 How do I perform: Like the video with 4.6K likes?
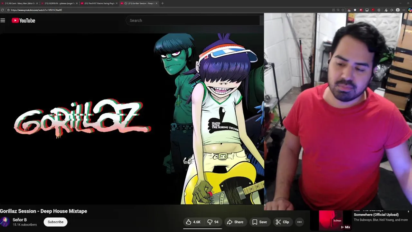(193, 222)
